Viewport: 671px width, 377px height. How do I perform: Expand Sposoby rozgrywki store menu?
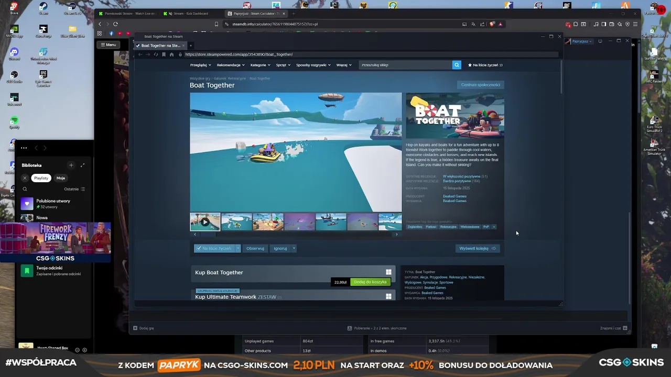313,65
